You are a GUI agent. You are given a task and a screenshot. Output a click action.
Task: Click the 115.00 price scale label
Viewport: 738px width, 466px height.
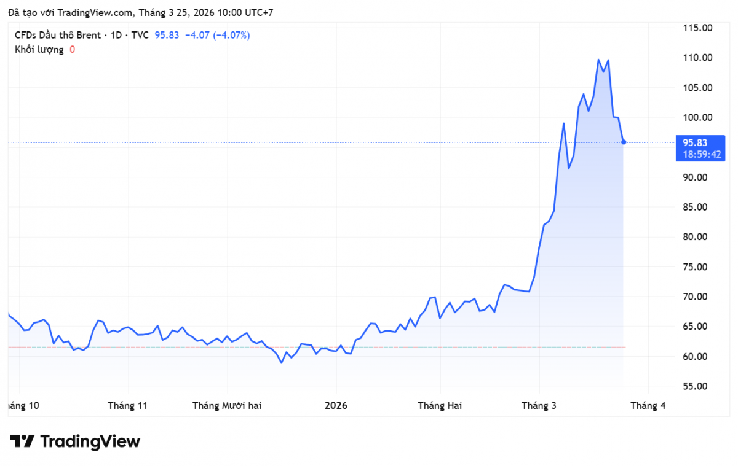click(697, 28)
